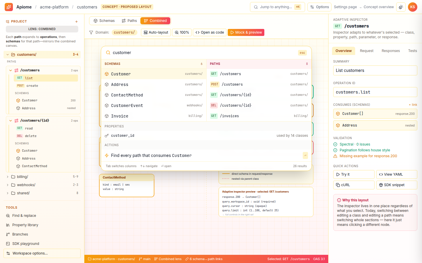Image resolution: width=422 pixels, height=263 pixels.
Task: Click the plus icon beside PROJECT
Action: pos(76,22)
